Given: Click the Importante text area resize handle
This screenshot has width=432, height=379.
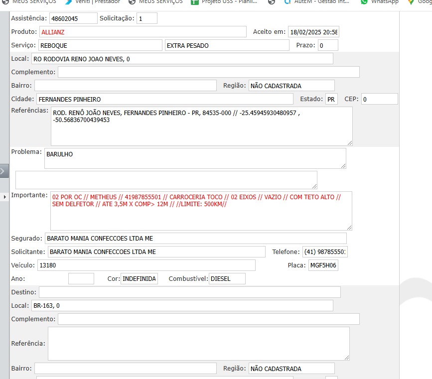Looking at the screenshot, I should pos(349,228).
